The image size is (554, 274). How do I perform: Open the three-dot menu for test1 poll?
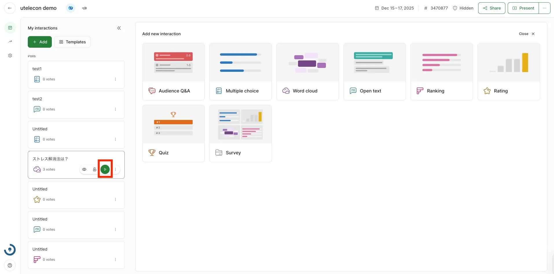point(115,79)
